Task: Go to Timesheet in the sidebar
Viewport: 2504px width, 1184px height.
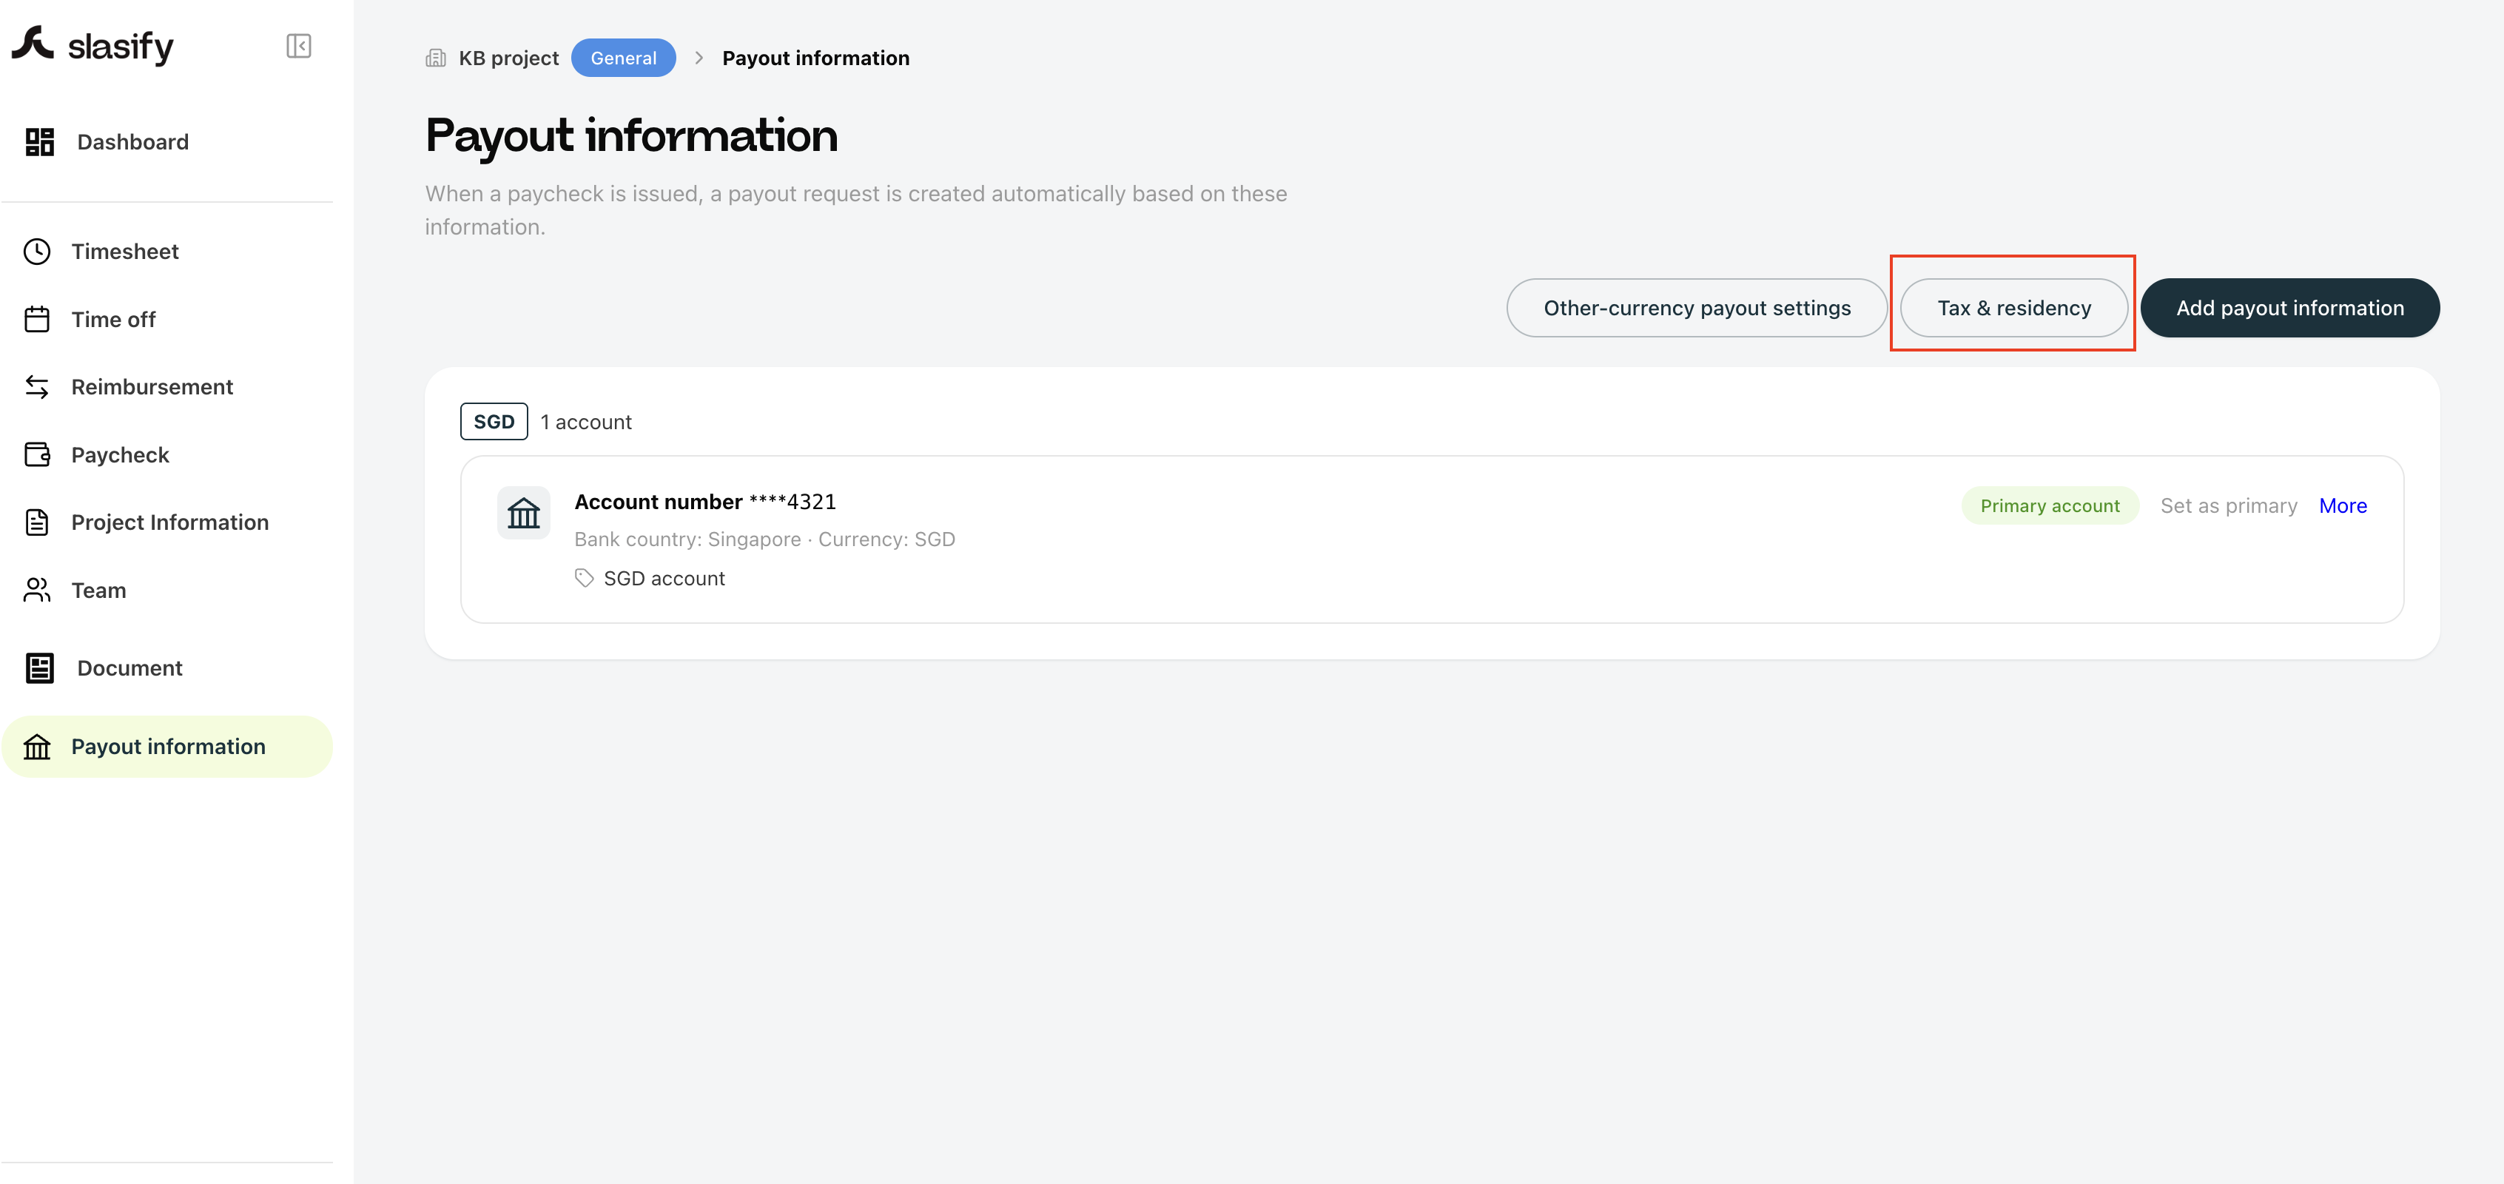Action: (167, 252)
